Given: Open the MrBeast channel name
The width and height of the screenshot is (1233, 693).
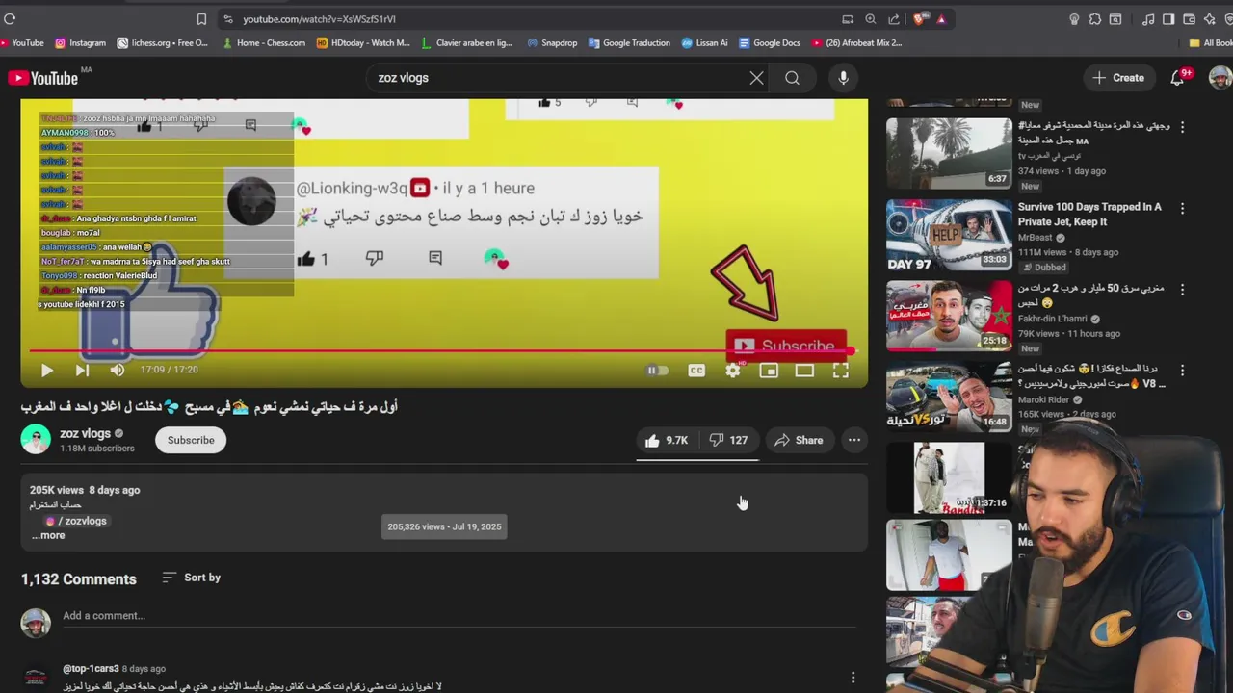Looking at the screenshot, I should [1036, 238].
